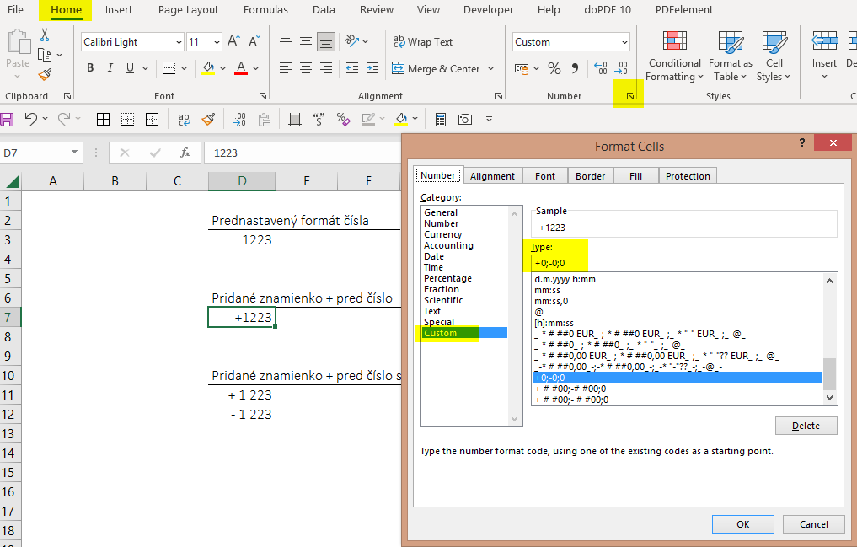Apply cell borders icon in ribbon
The image size is (857, 547).
(x=169, y=67)
